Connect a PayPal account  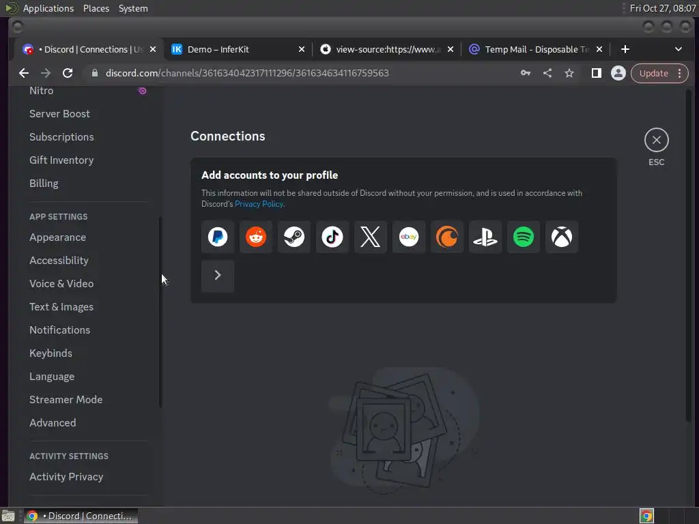tap(218, 237)
